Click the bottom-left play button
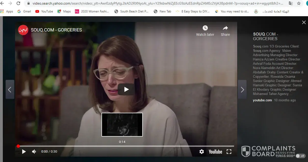Screen dimensions: 308x162 24,152
